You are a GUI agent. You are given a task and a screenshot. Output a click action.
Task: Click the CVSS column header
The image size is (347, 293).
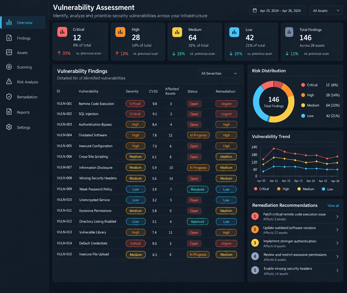click(153, 91)
